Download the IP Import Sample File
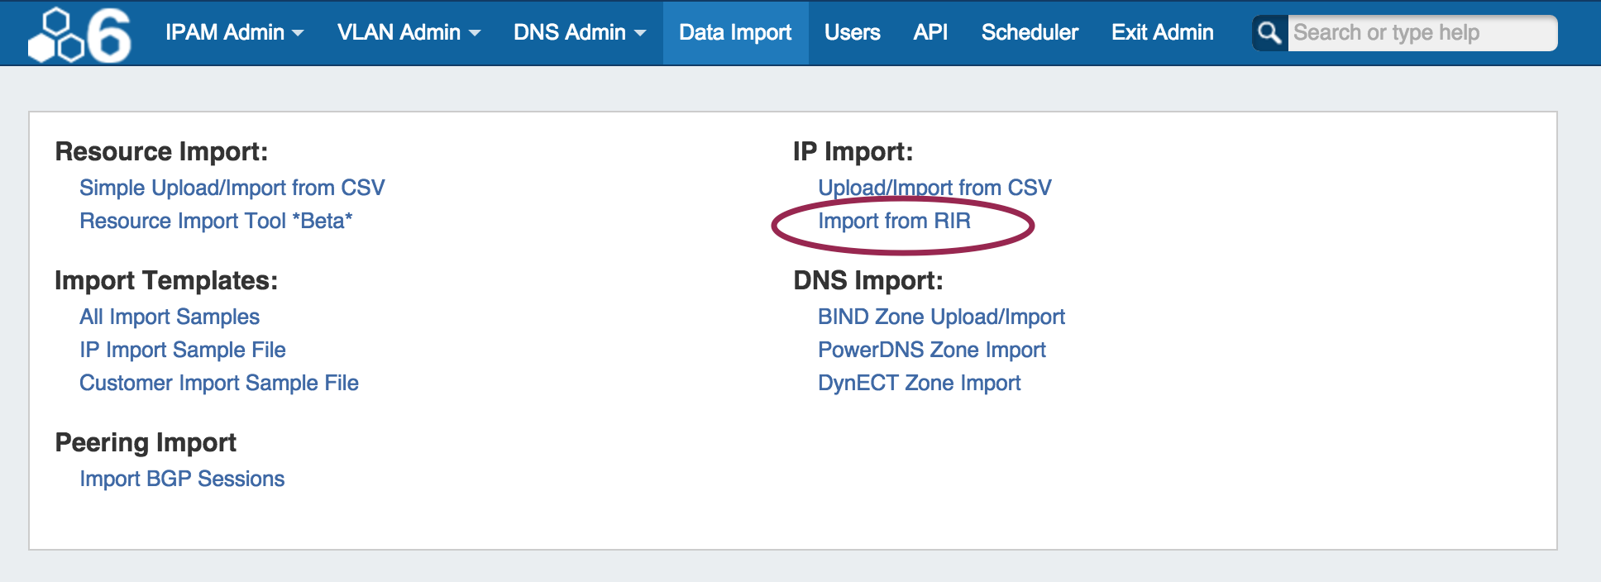 (183, 350)
